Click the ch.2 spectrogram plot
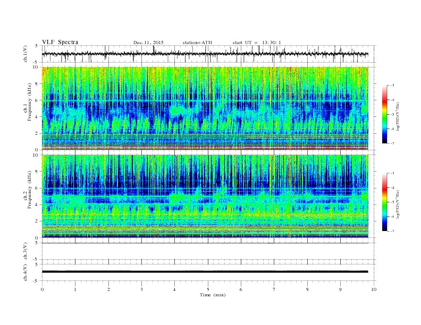421x325 pixels. click(205, 196)
